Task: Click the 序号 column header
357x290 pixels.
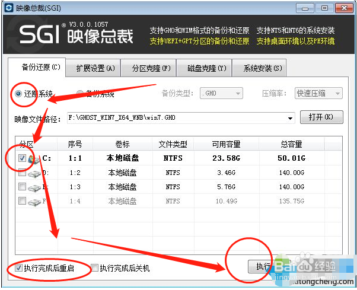Action: pyautogui.click(x=75, y=144)
